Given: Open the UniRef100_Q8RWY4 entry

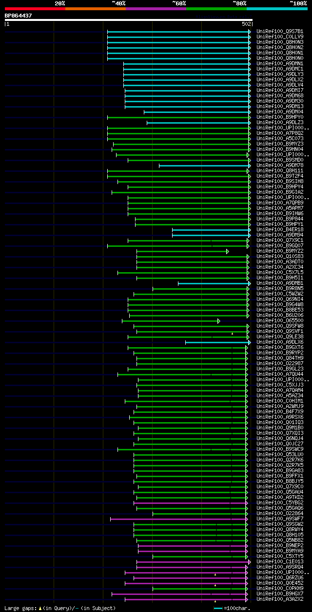Looking at the screenshot, I should pos(280,529).
